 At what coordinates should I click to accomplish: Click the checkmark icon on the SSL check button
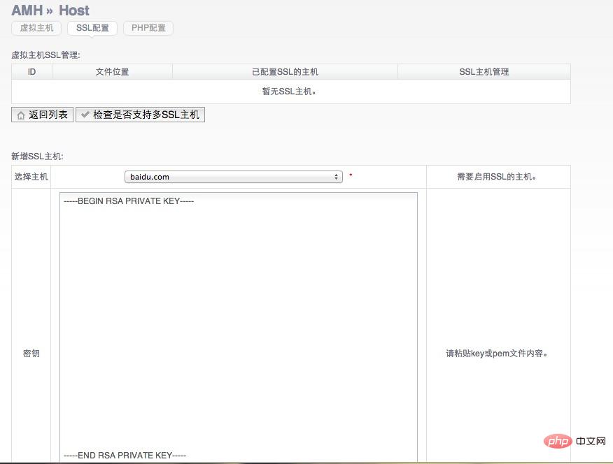(x=85, y=115)
